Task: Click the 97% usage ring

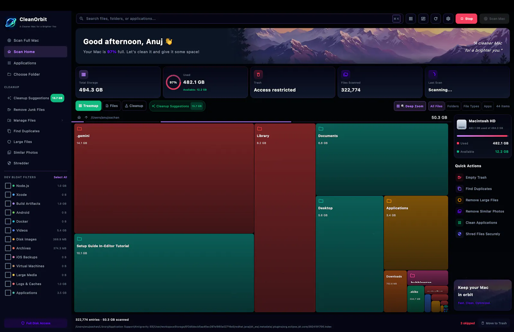Action: [173, 82]
